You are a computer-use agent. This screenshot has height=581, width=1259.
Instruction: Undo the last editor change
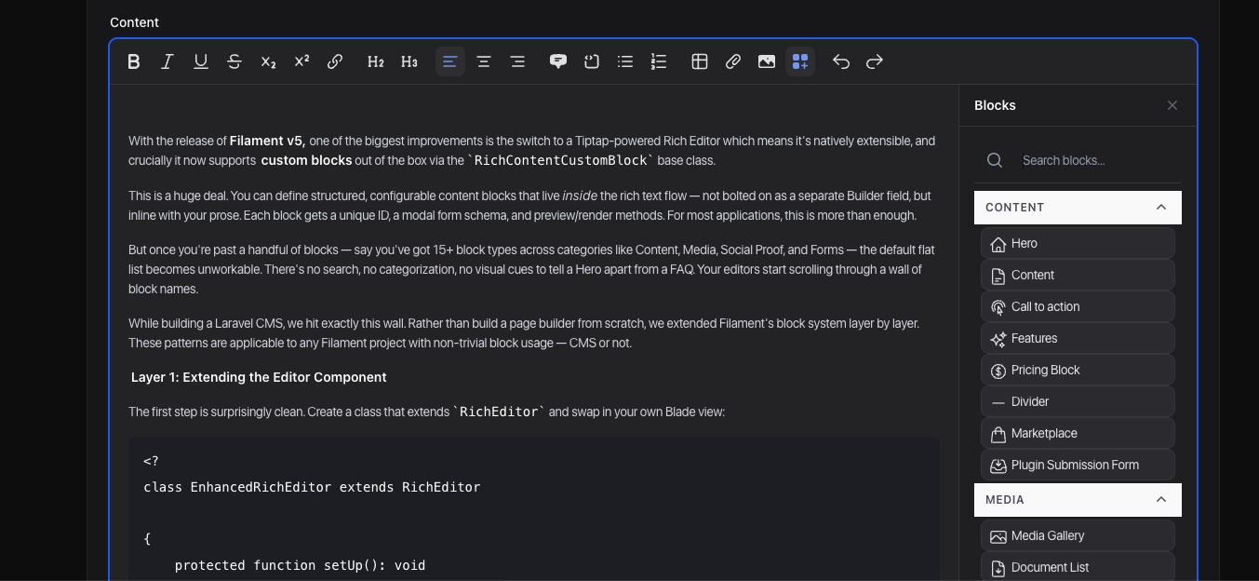tap(841, 61)
